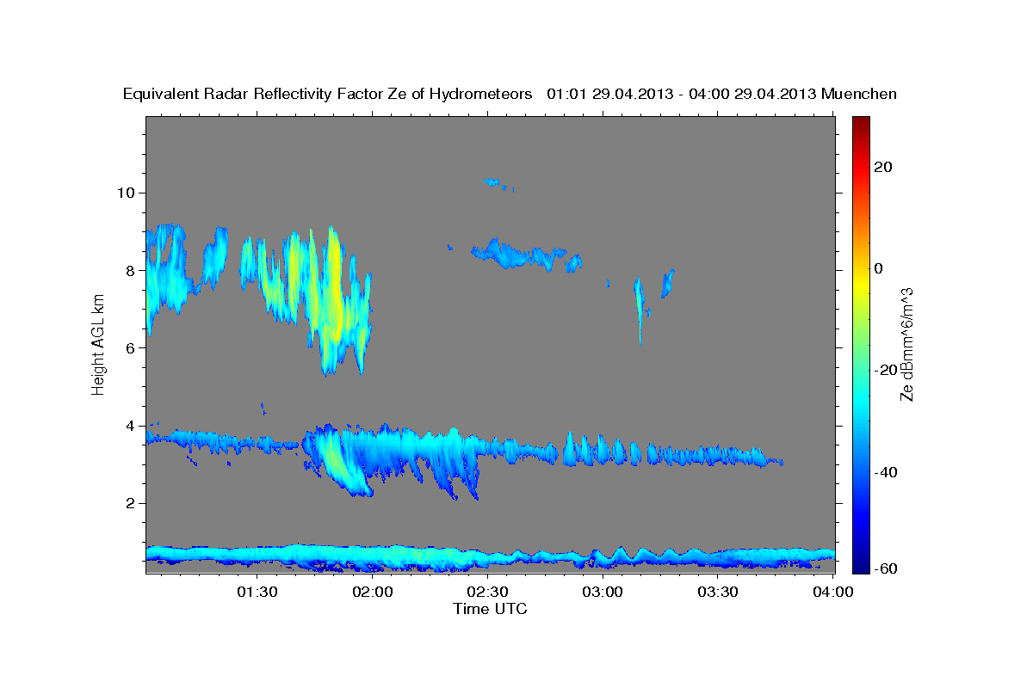Image resolution: width=1033 pixels, height=688 pixels.
Task: Click the colorbar value 0
Action: pos(879,268)
